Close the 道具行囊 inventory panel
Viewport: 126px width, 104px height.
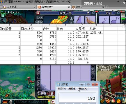coord(94,13)
